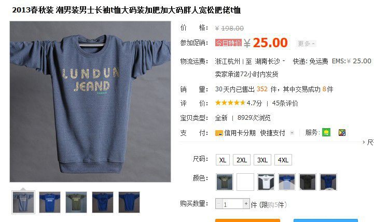The height and width of the screenshot is (222, 374).
Task: Select the army green shirt color swatch
Action: pos(225,182)
